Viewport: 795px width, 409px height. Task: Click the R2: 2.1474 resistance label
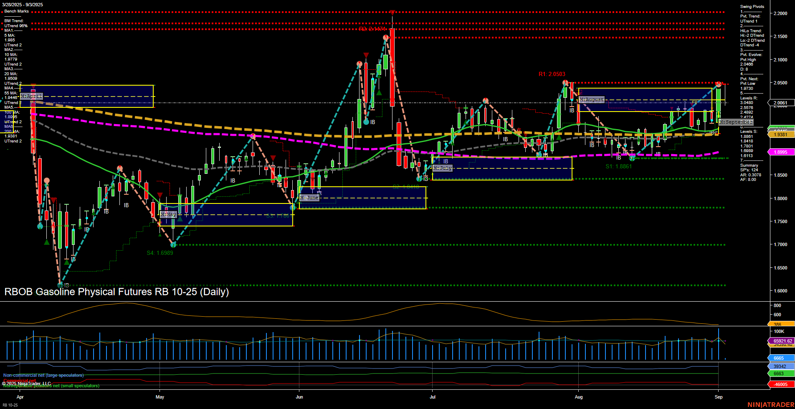coord(373,29)
